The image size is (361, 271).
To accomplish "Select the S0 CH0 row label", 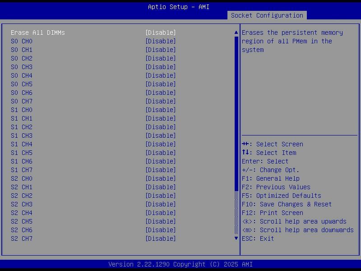I will click(22, 41).
